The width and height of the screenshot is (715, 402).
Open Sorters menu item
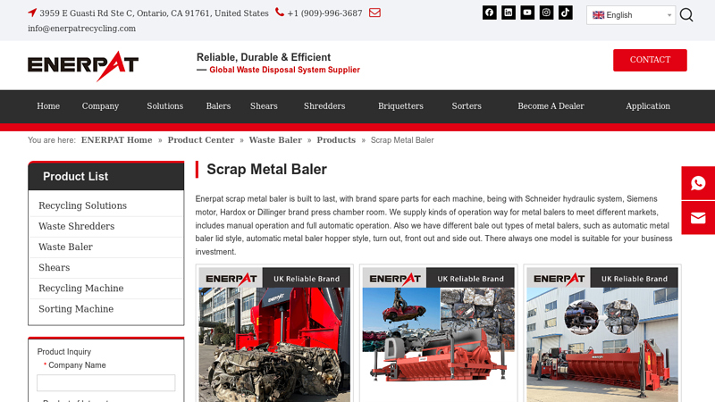point(467,106)
